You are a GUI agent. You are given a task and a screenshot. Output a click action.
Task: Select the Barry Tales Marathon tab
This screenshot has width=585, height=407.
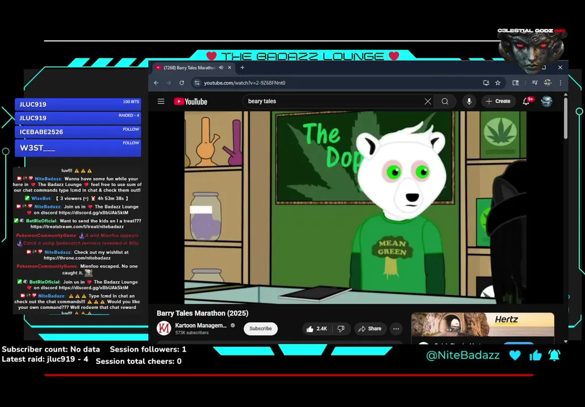(x=190, y=67)
